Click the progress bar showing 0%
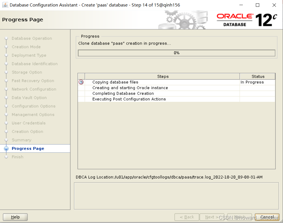This screenshot has width=283, height=223. coord(176,53)
